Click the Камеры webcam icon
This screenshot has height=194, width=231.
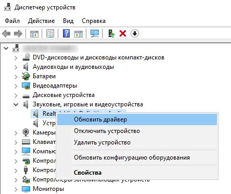tap(26, 132)
